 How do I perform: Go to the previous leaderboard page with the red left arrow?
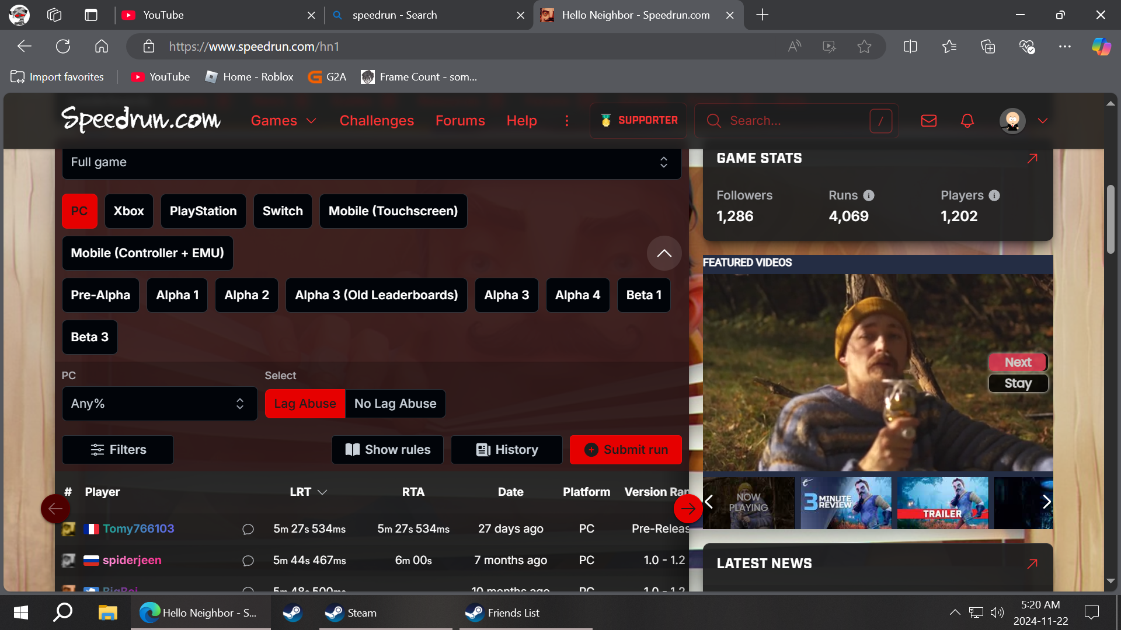(x=55, y=509)
